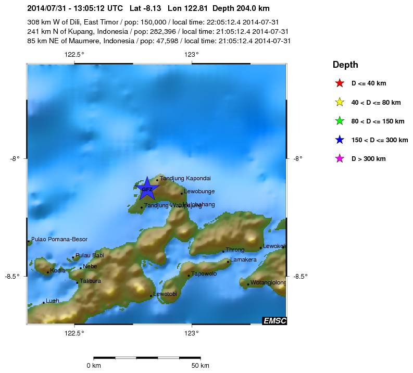
Task: Click the Lamakera location dot
Action: 228,262
